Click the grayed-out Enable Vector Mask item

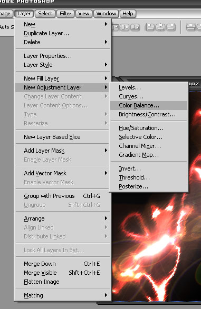(x=62, y=182)
